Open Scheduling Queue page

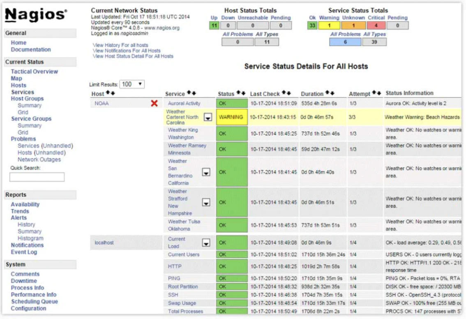(x=34, y=301)
